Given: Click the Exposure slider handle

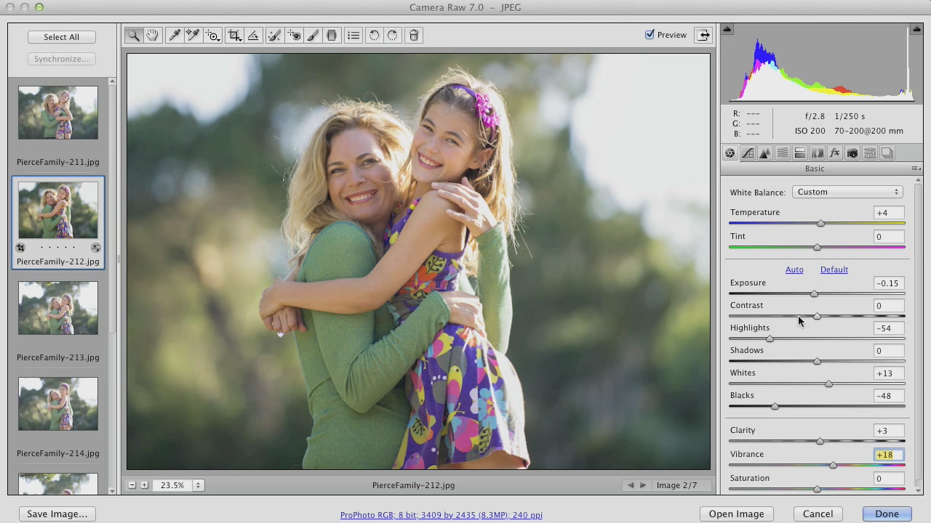Looking at the screenshot, I should click(x=814, y=294).
